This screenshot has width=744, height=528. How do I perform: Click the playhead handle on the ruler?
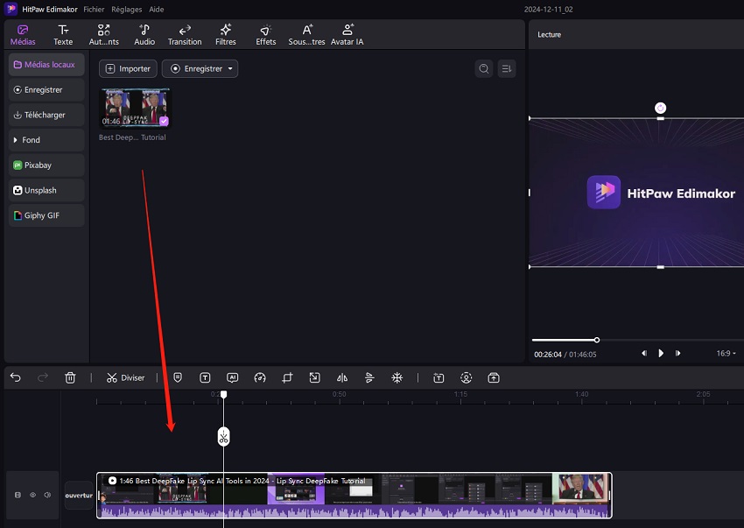point(223,395)
